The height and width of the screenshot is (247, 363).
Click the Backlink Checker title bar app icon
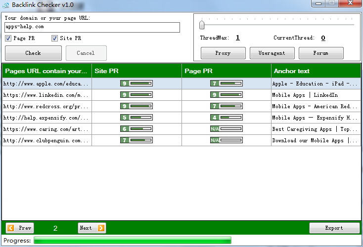(6, 4)
